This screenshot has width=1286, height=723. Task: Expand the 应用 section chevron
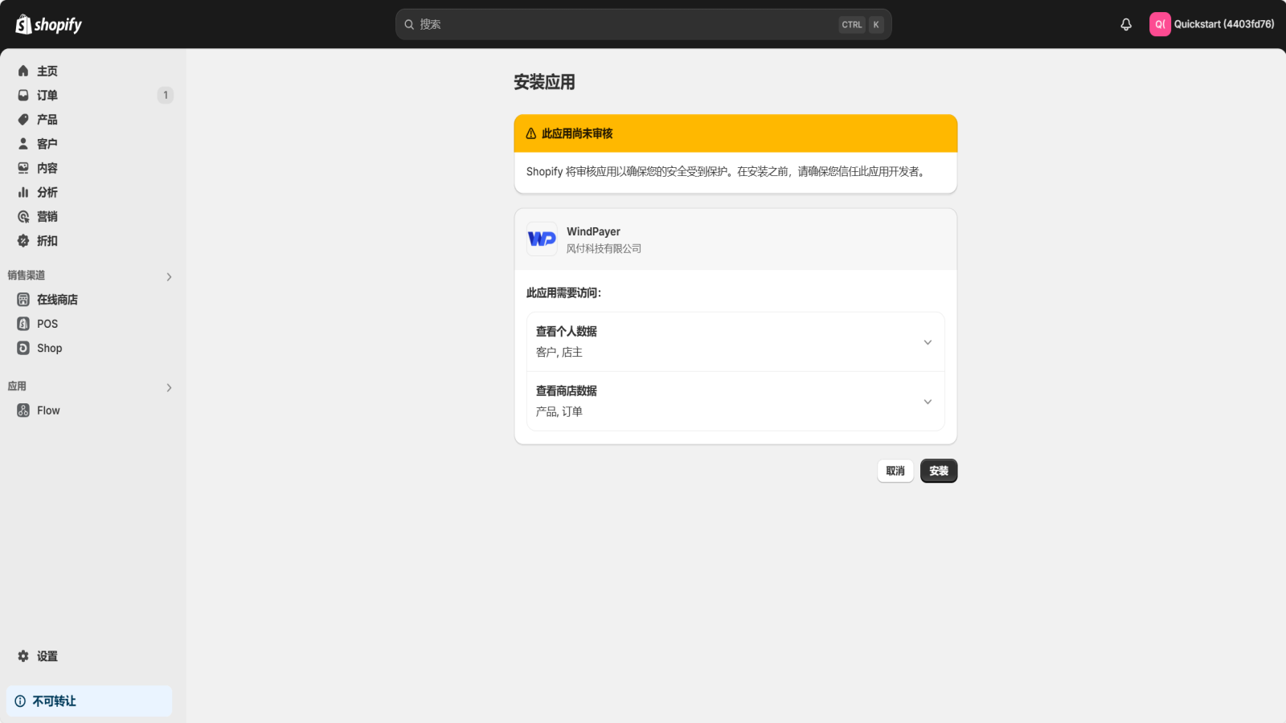(x=169, y=387)
